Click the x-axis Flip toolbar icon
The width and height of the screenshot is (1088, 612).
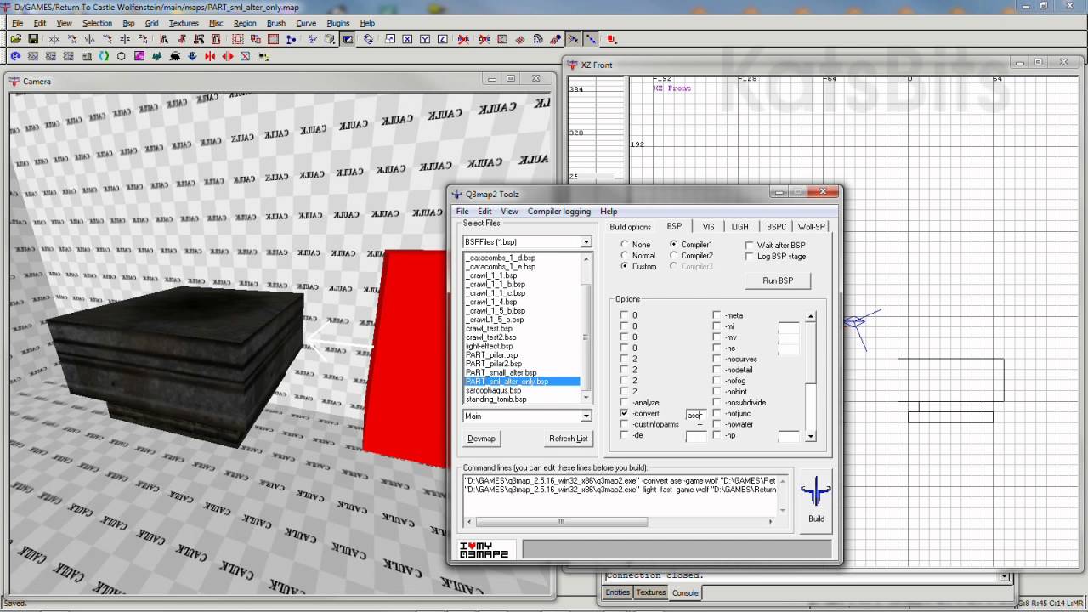click(x=54, y=39)
